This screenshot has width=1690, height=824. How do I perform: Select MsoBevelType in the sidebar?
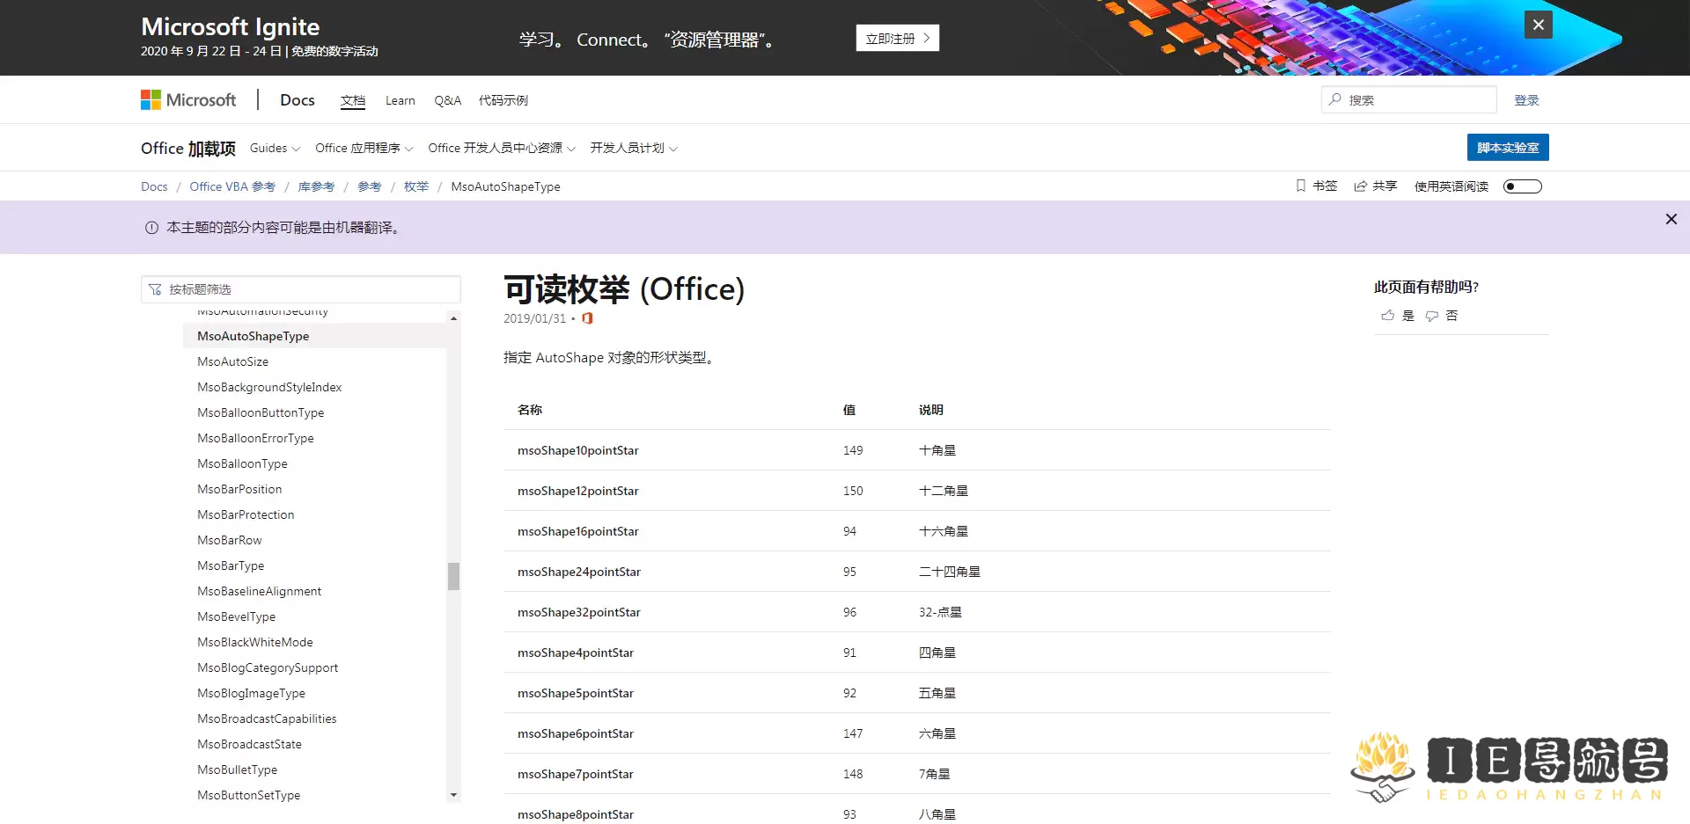pyautogui.click(x=237, y=616)
